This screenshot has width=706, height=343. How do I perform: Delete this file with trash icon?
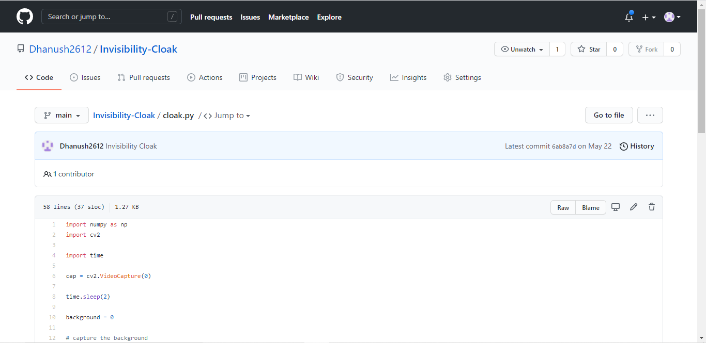(652, 207)
